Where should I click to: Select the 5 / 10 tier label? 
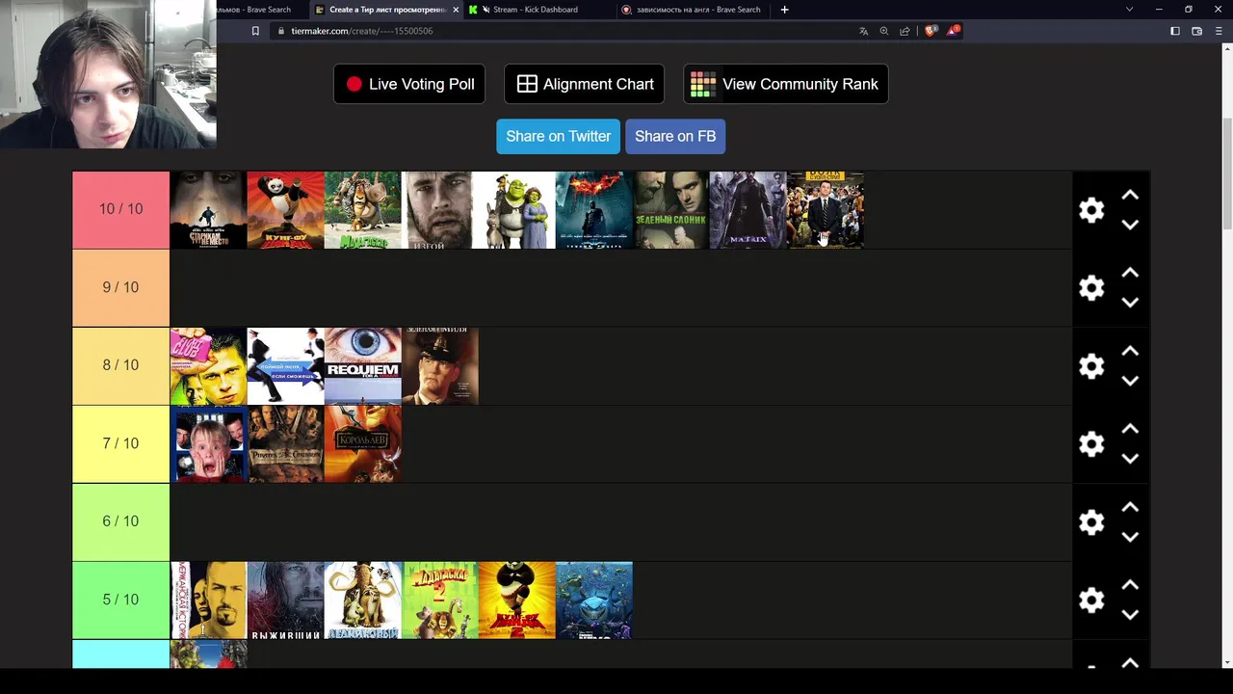point(120,601)
